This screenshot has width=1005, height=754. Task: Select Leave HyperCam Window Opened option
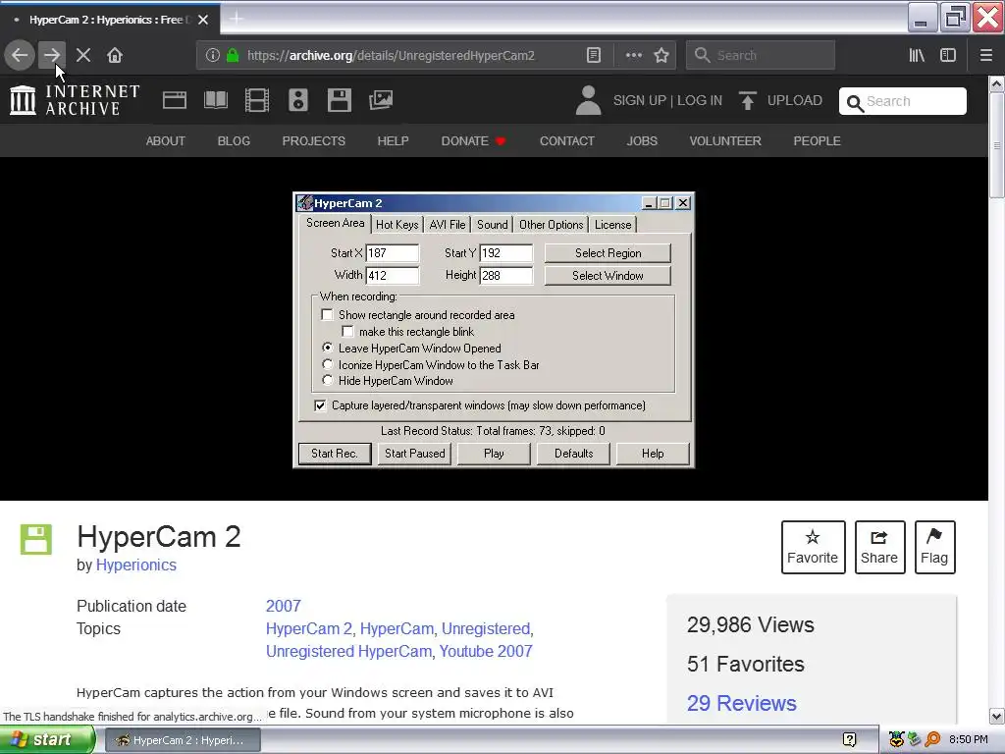coord(328,349)
